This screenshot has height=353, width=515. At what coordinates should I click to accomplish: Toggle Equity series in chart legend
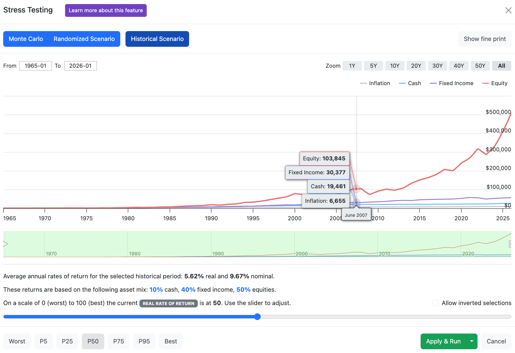click(x=495, y=83)
